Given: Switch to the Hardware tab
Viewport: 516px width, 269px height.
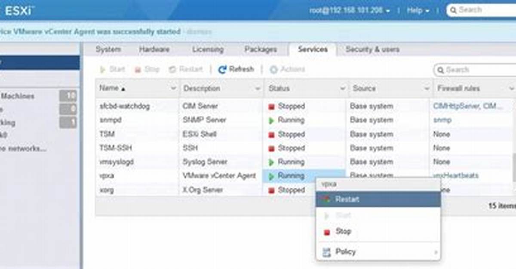Looking at the screenshot, I should point(154,50).
